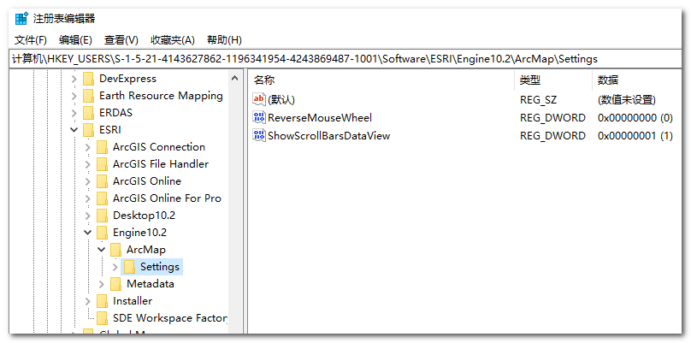Expand the ArcGIS Online For Pro node
The image size is (691, 343).
[x=88, y=198]
